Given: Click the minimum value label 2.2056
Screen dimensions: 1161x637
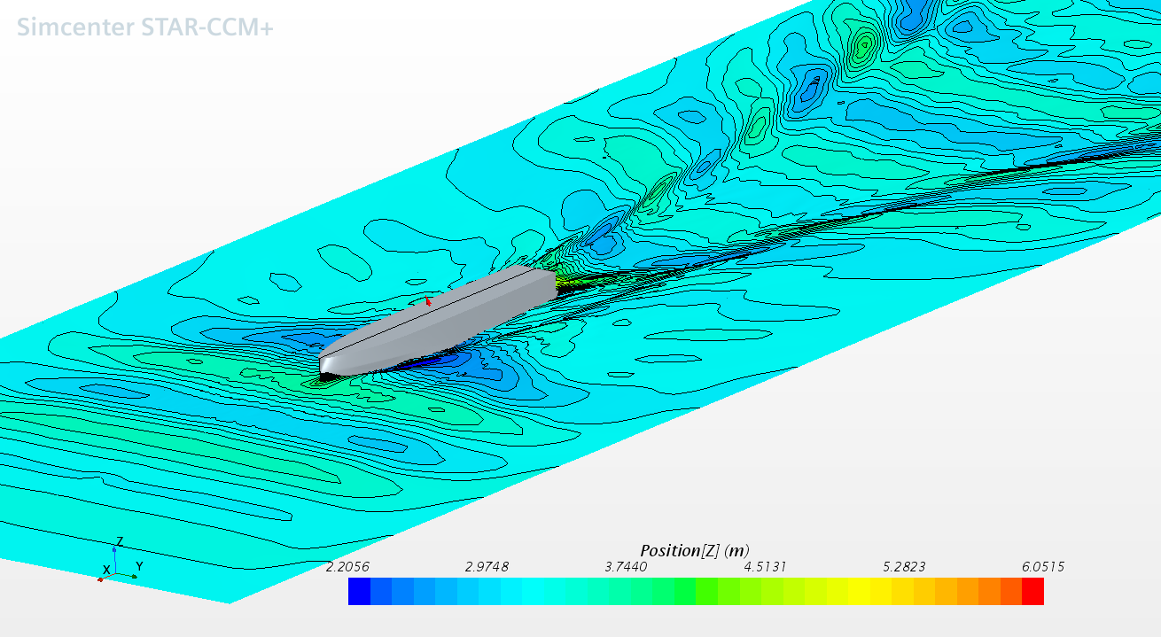Looking at the screenshot, I should click(x=348, y=567).
